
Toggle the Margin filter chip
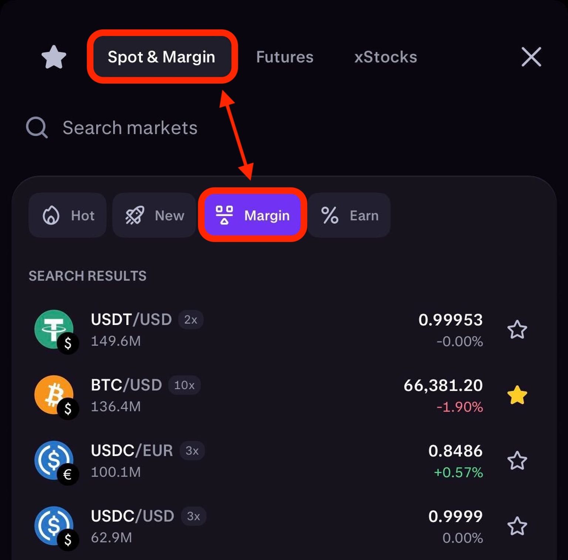click(253, 215)
